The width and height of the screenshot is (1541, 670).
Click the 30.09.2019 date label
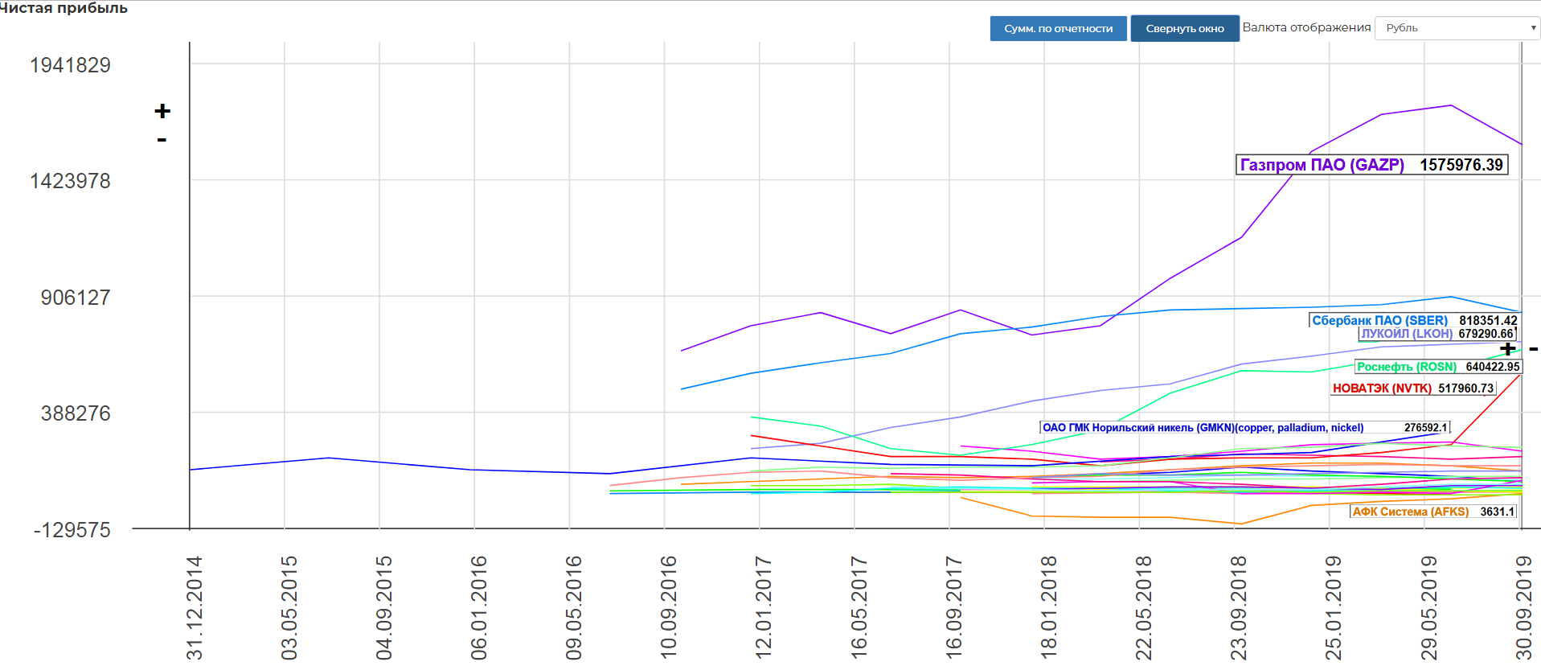click(1523, 608)
